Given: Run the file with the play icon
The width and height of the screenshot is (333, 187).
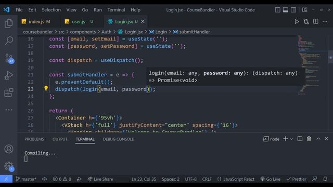Looking at the screenshot, I should [297, 22].
